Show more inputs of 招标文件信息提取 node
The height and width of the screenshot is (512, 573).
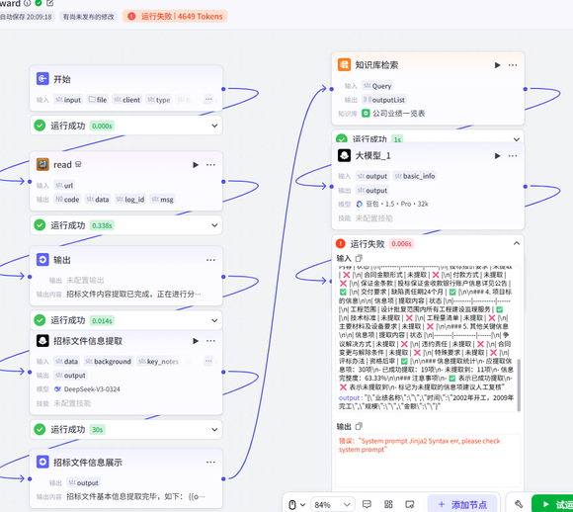click(x=208, y=362)
